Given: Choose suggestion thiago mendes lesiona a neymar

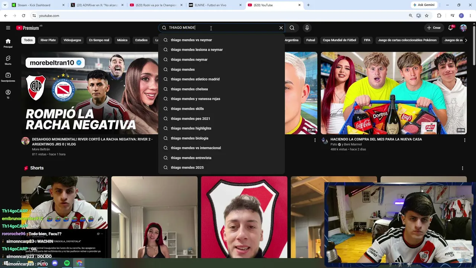Looking at the screenshot, I should pyautogui.click(x=221, y=50).
